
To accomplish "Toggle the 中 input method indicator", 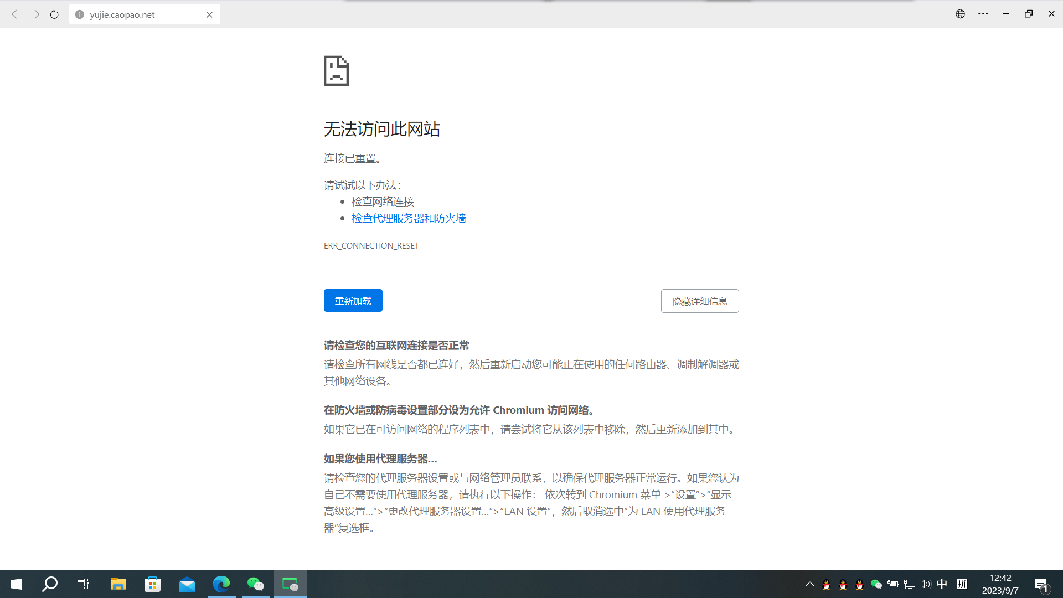I will [x=942, y=584].
